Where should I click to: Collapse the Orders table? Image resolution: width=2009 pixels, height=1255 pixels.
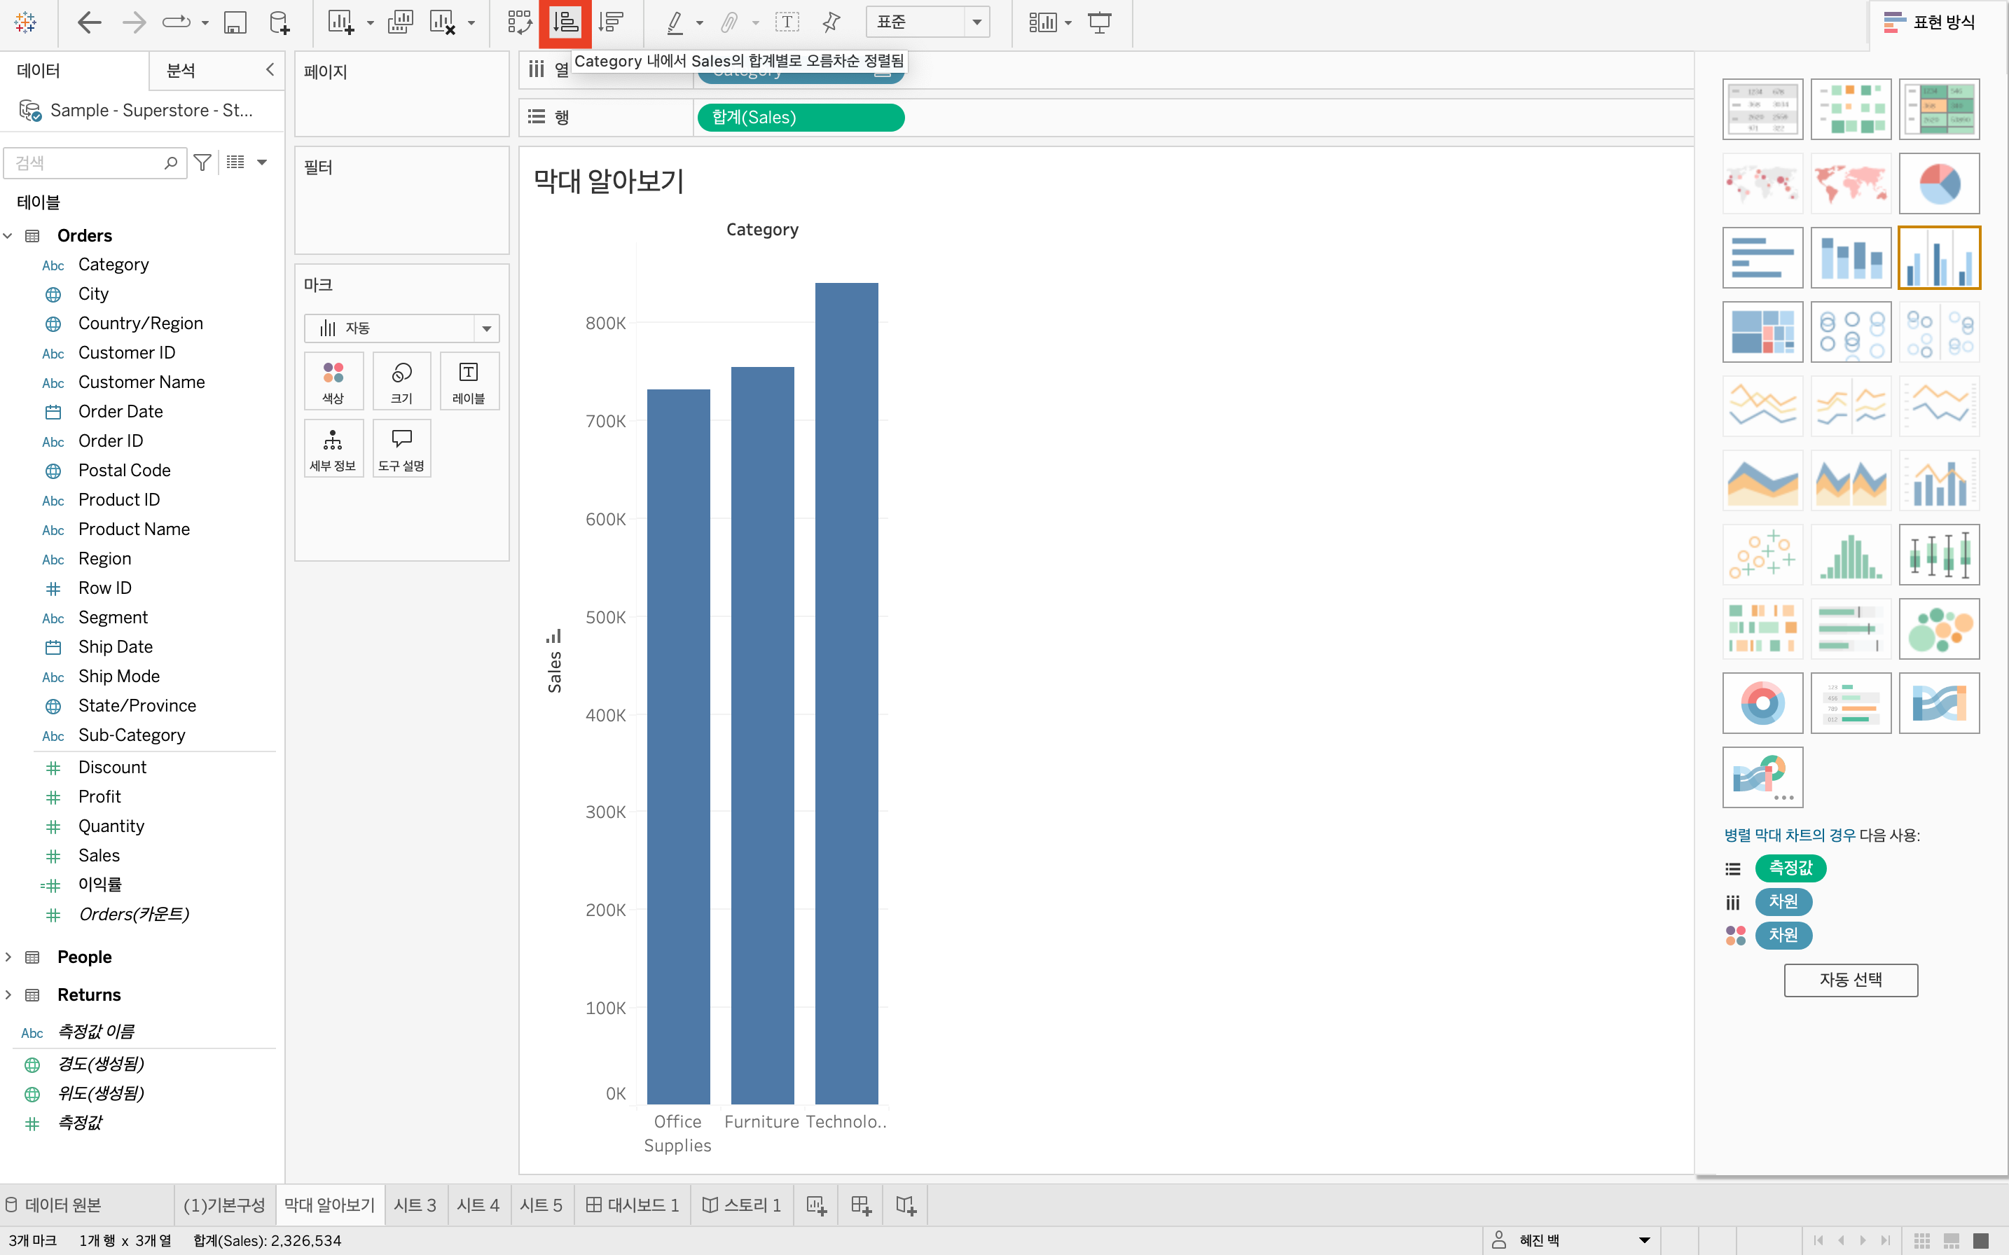[x=8, y=236]
